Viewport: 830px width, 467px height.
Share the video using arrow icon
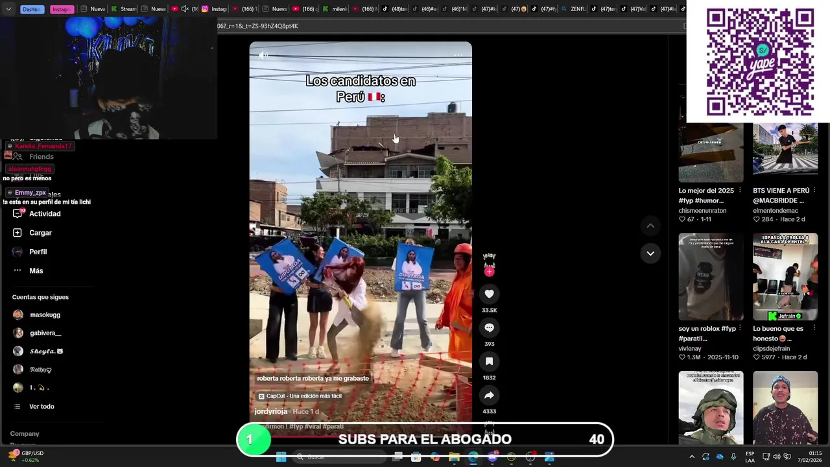pyautogui.click(x=489, y=395)
